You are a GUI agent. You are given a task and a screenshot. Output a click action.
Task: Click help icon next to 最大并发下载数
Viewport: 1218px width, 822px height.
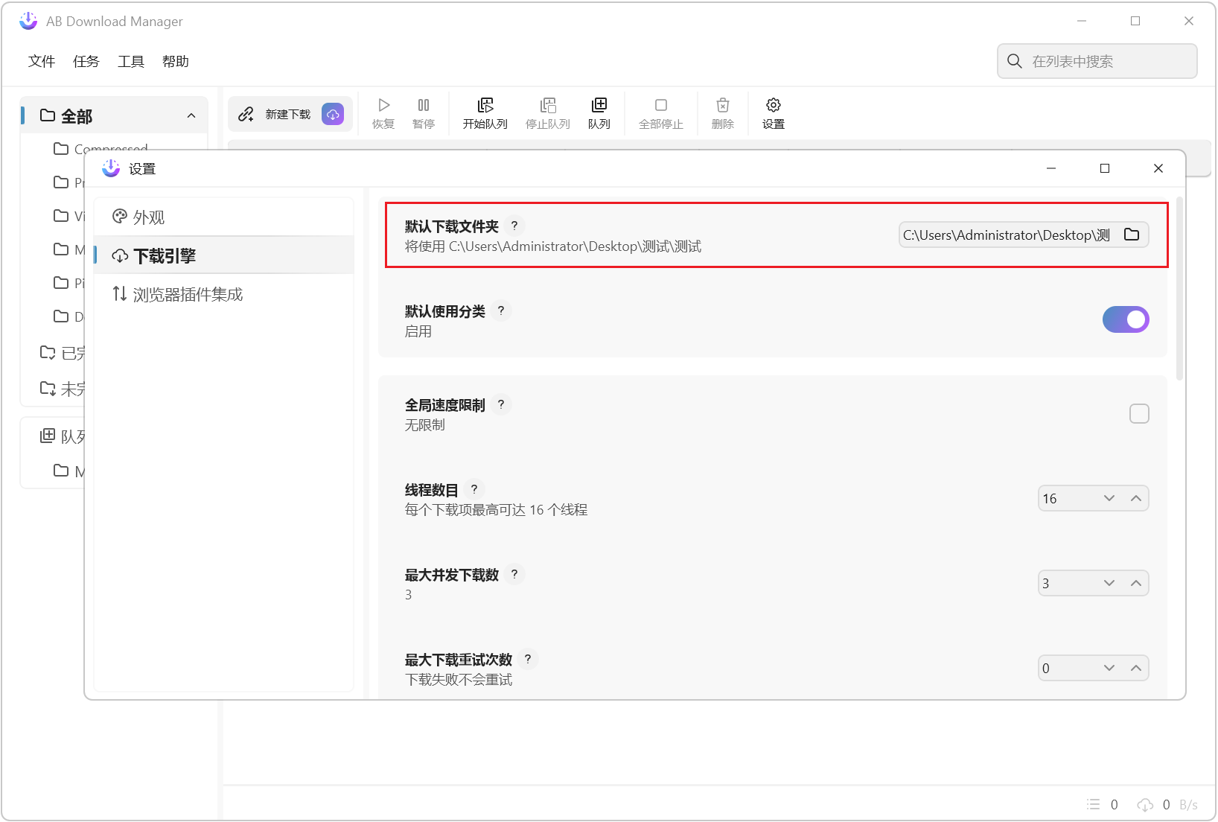pos(514,574)
